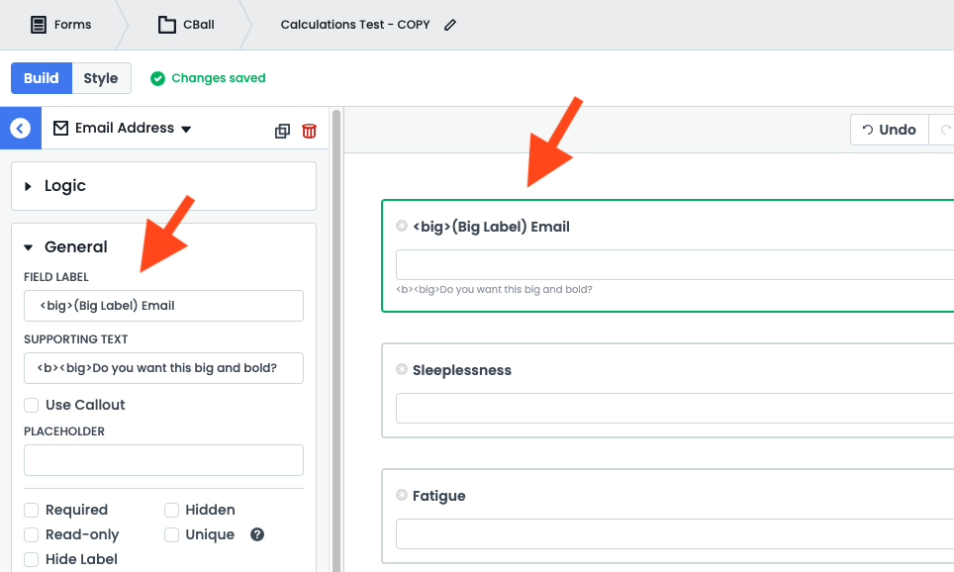Click the blue back arrow icon
This screenshot has height=572, width=954.
(x=20, y=129)
